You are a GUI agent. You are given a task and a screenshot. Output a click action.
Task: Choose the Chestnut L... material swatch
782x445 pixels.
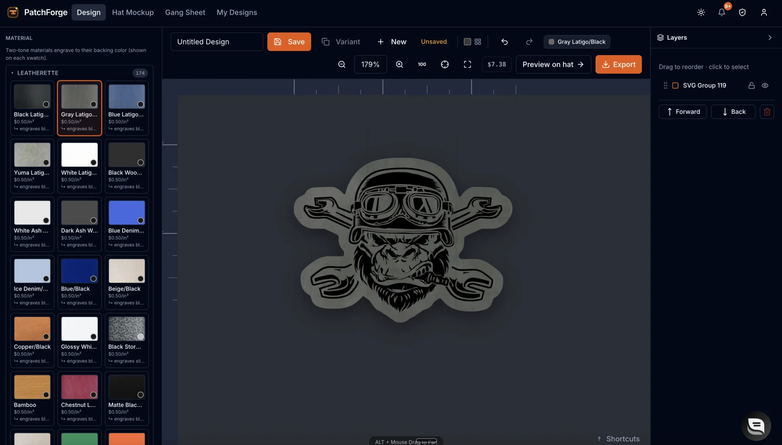(80, 399)
